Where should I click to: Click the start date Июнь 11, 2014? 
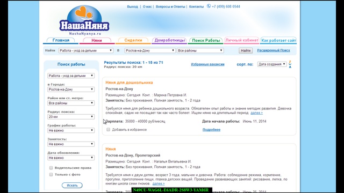coord(254,121)
